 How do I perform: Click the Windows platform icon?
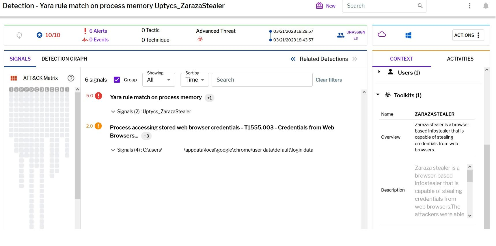pyautogui.click(x=408, y=35)
